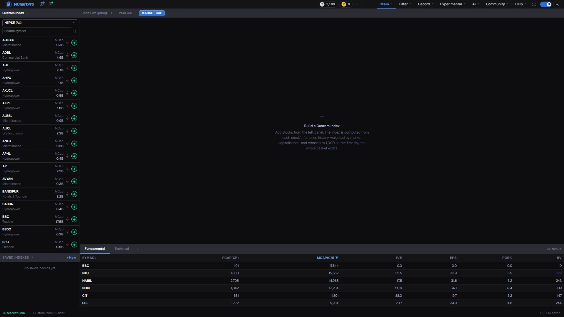Add ACLBSL to the custom index
Image resolution: width=564 pixels, height=317 pixels.
74,43
